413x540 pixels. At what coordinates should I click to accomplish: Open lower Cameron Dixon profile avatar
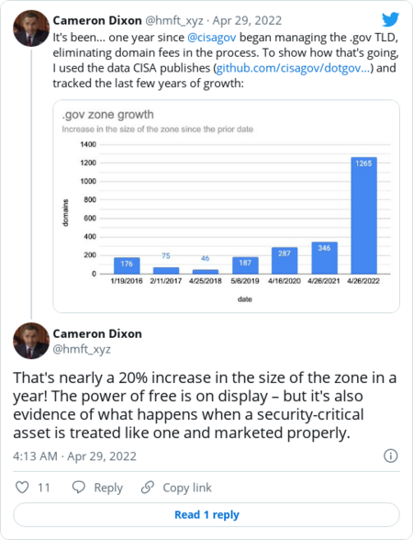tap(31, 341)
